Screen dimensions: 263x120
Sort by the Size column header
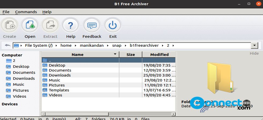pyautogui.click(x=131, y=54)
